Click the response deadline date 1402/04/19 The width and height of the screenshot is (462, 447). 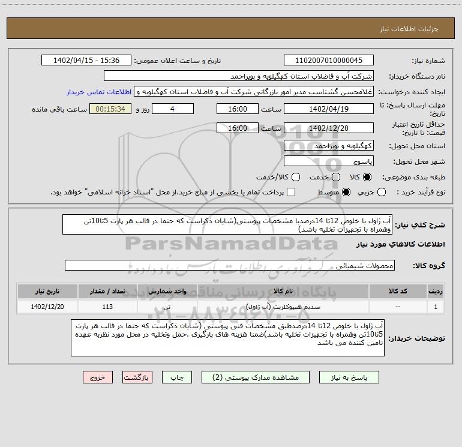click(x=329, y=109)
